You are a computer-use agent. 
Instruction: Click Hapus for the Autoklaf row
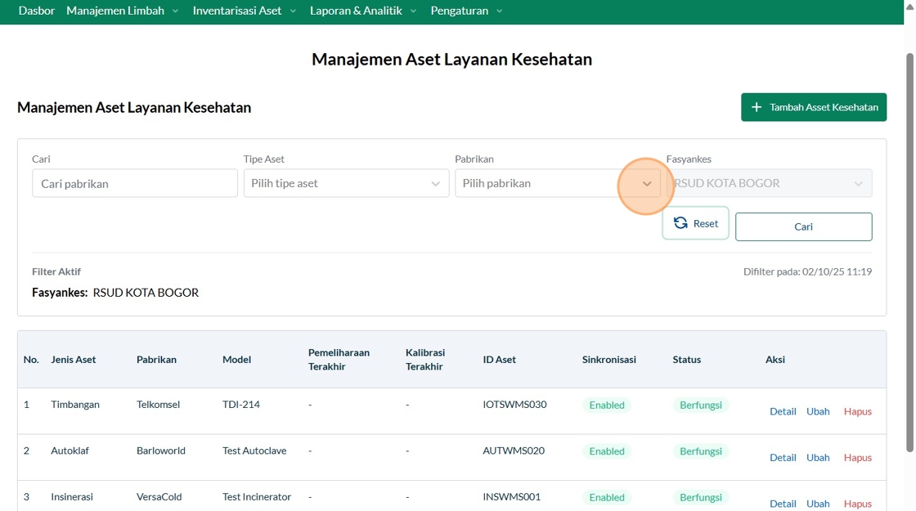click(858, 457)
